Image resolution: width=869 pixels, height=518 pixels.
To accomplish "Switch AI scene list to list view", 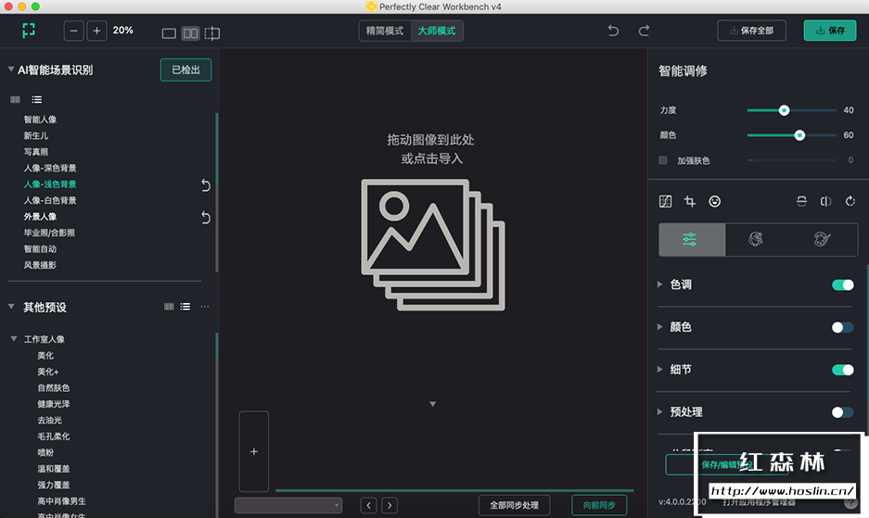I will (36, 100).
